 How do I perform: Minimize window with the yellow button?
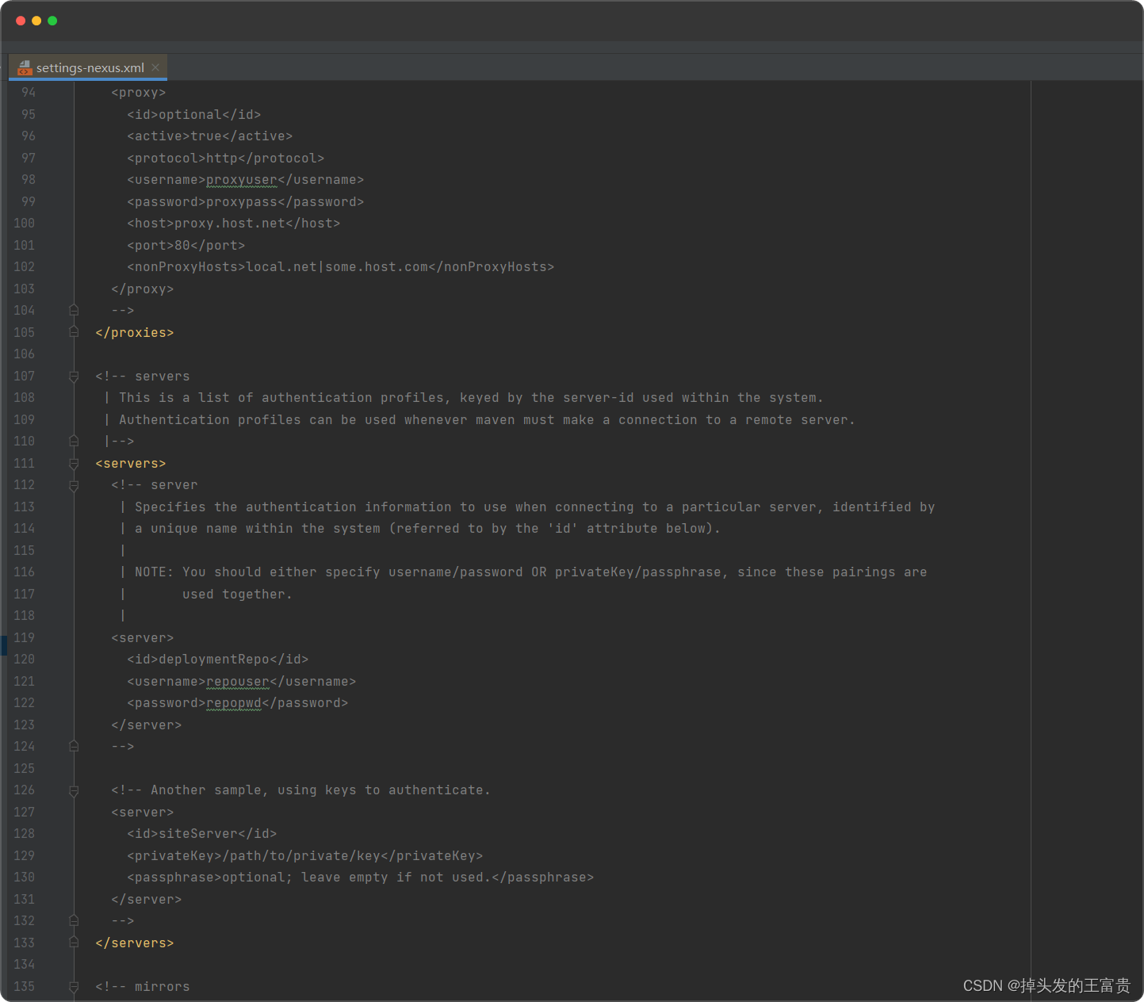(x=36, y=21)
